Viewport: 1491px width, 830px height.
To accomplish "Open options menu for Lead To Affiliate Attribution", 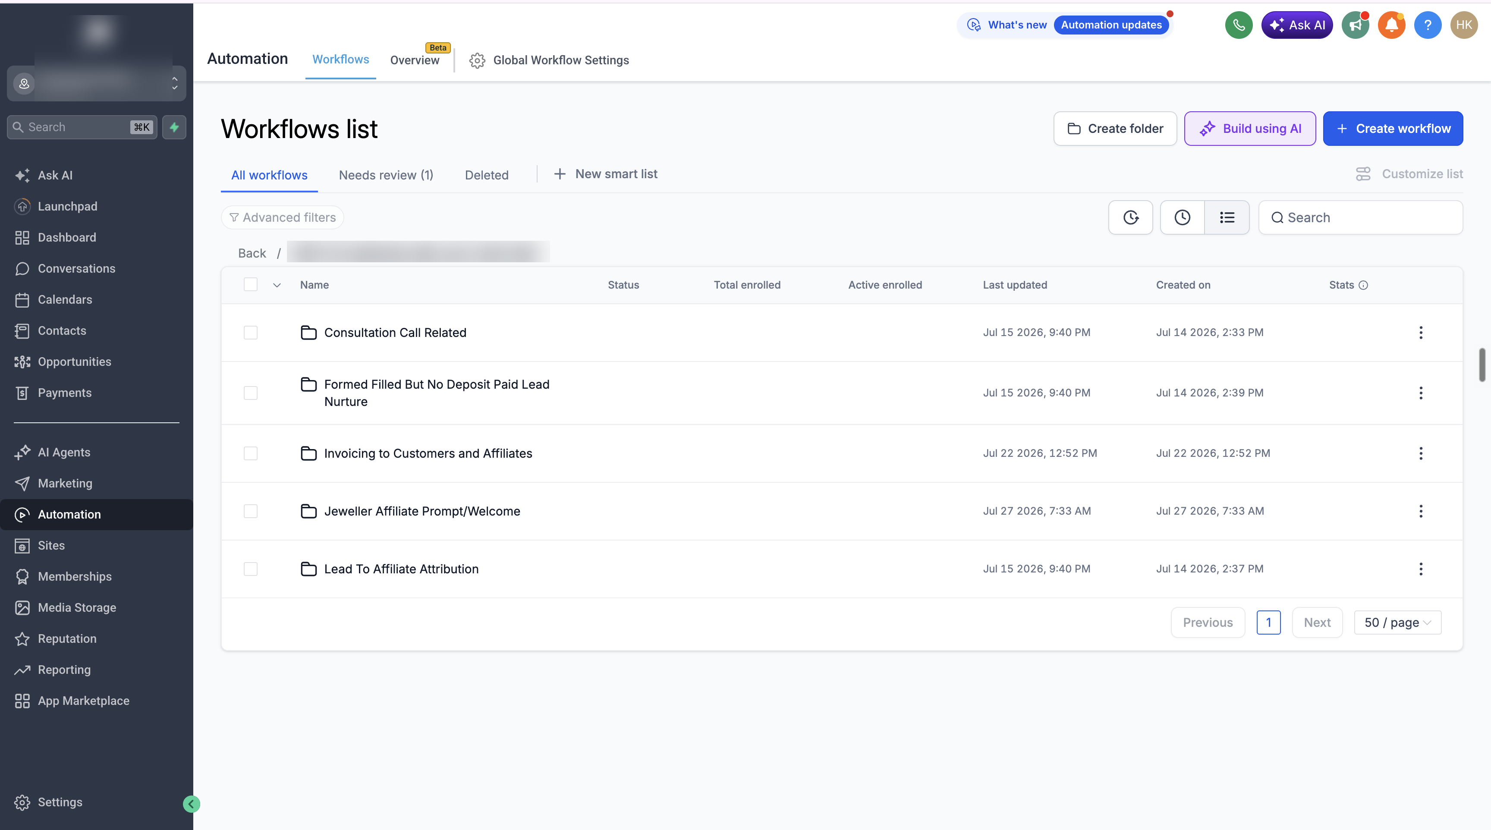I will (1420, 569).
